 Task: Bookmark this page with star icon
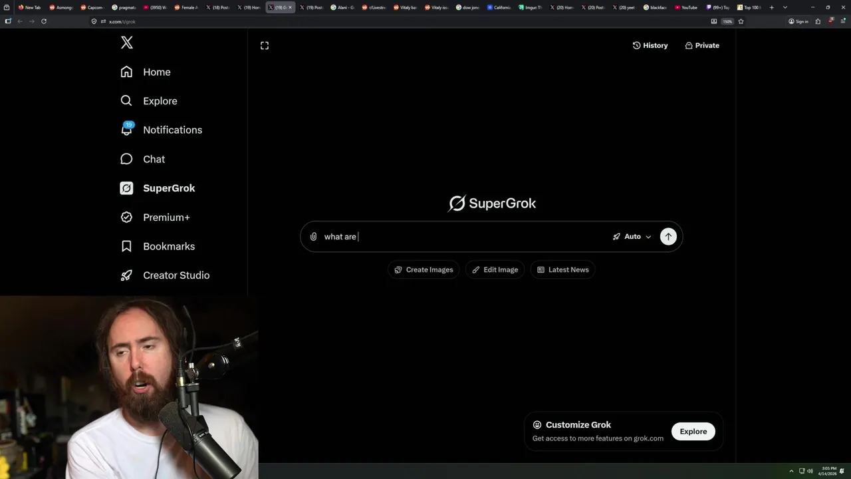pos(741,21)
